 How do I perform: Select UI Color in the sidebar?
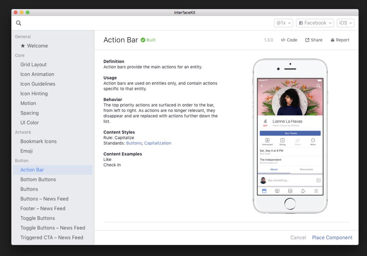30,123
